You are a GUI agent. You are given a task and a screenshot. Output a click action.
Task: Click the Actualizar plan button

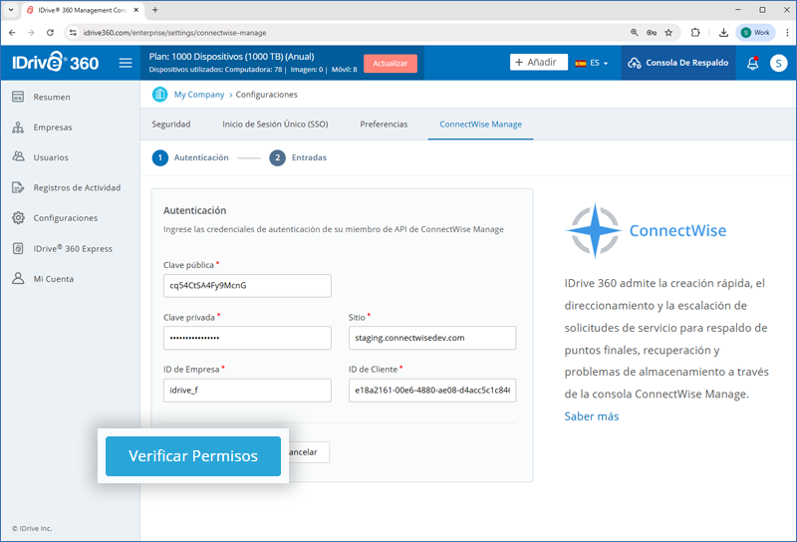tap(391, 63)
